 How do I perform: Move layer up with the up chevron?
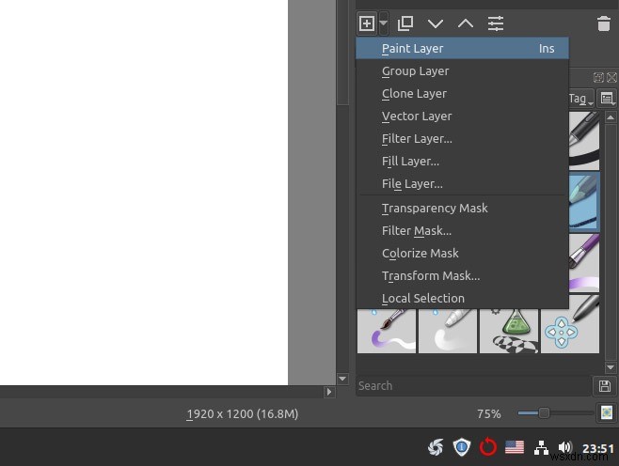466,23
